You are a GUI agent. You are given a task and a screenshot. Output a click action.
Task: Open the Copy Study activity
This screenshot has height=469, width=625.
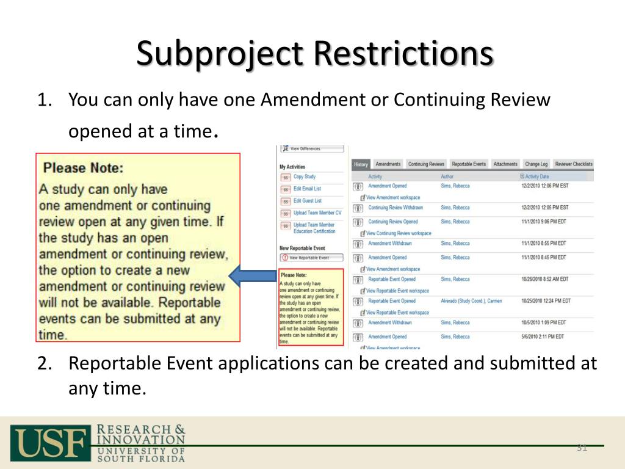coord(305,176)
